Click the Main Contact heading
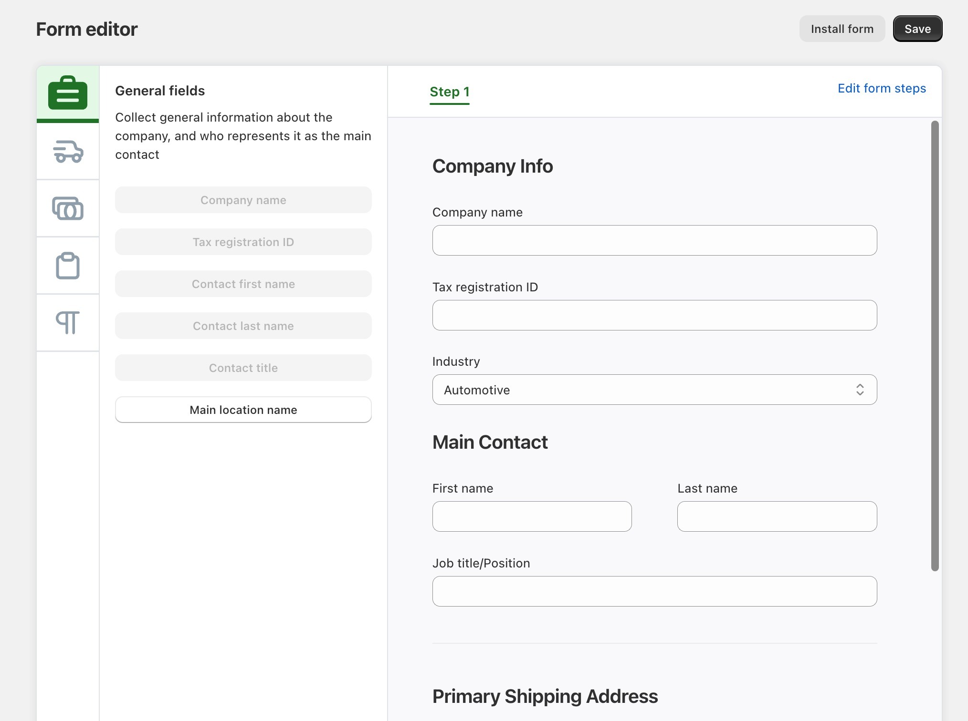 pyautogui.click(x=490, y=442)
